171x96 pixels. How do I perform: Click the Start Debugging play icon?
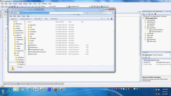[40, 6]
